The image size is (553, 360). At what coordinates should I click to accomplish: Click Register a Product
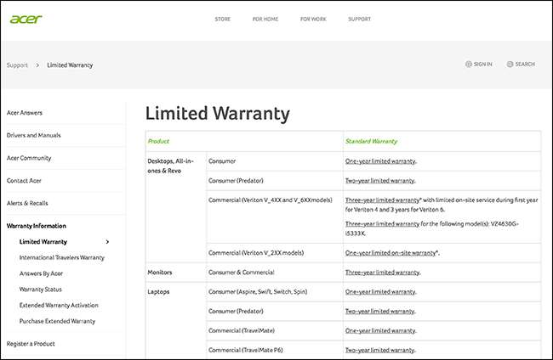click(x=31, y=343)
